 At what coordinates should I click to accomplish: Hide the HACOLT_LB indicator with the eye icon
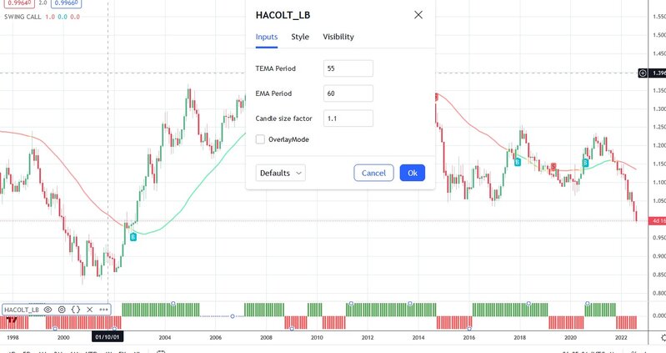pyautogui.click(x=48, y=309)
